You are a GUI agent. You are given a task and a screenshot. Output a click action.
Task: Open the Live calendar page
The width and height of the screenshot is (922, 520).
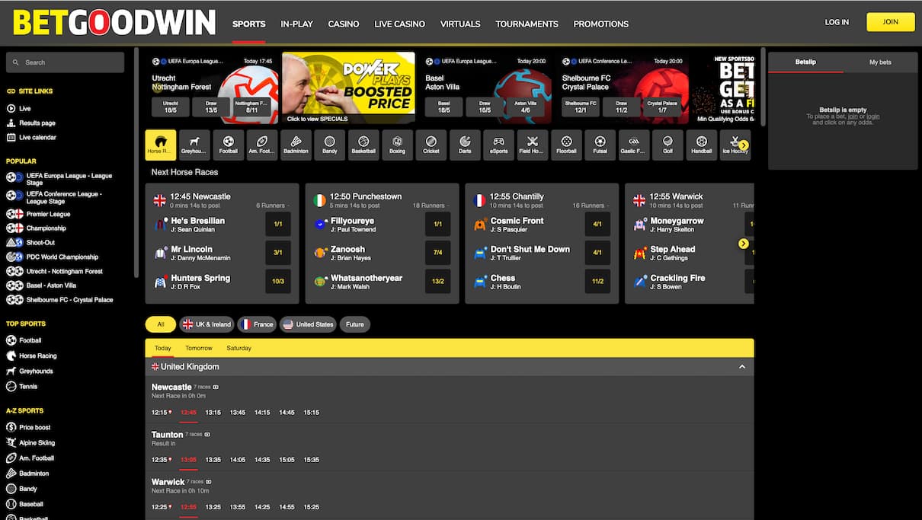pos(36,137)
